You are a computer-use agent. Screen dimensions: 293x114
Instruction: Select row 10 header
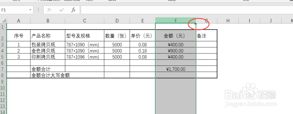click(x=3, y=87)
